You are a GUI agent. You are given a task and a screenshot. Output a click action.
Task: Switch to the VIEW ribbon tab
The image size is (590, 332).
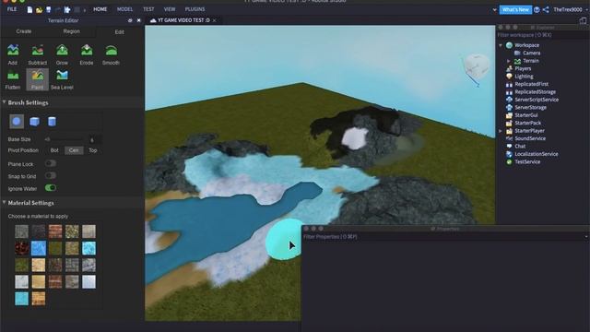[x=170, y=9]
